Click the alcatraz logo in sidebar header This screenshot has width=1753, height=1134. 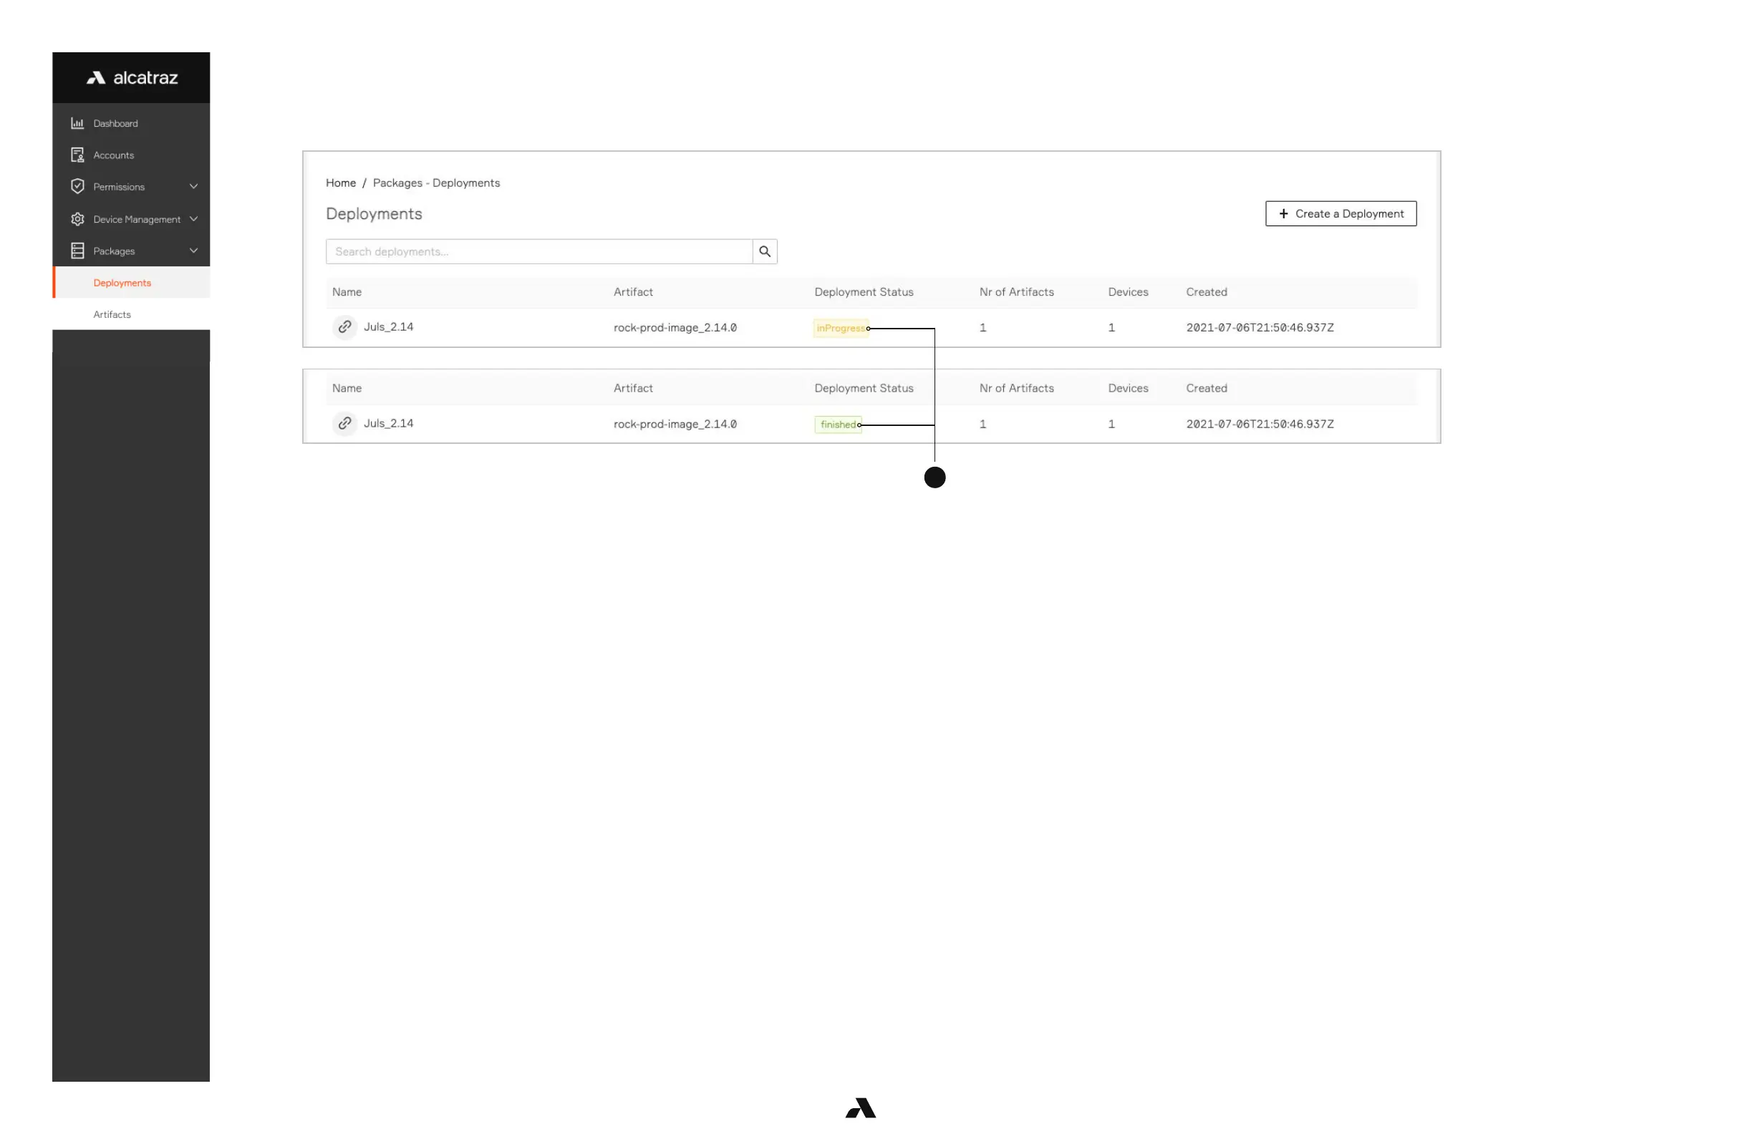(x=132, y=78)
